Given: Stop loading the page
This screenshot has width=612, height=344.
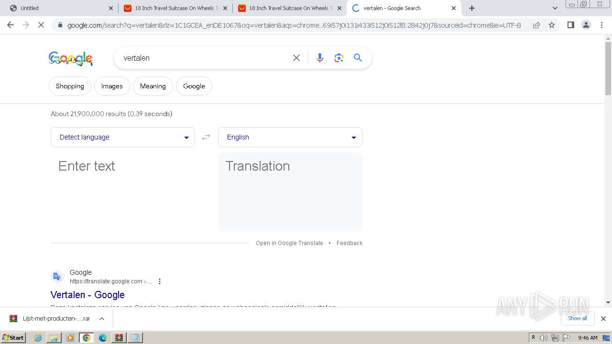Looking at the screenshot, I should 41,25.
